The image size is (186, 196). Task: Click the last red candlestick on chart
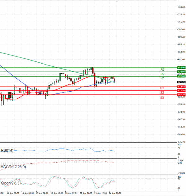pyautogui.click(x=115, y=80)
